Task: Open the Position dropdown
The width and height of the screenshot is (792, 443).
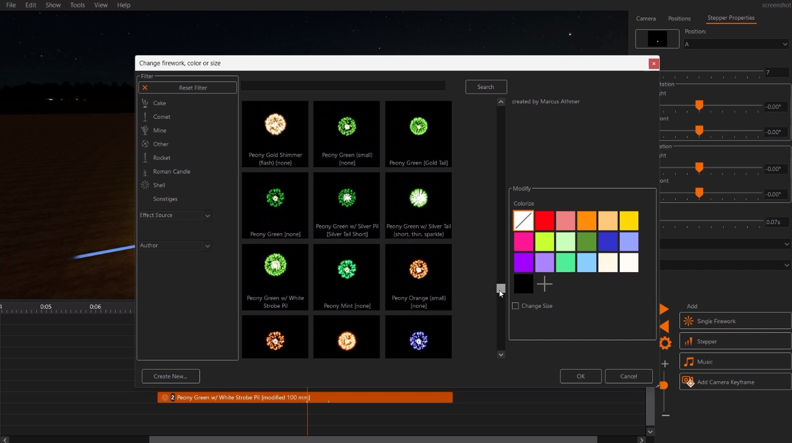Action: point(736,44)
